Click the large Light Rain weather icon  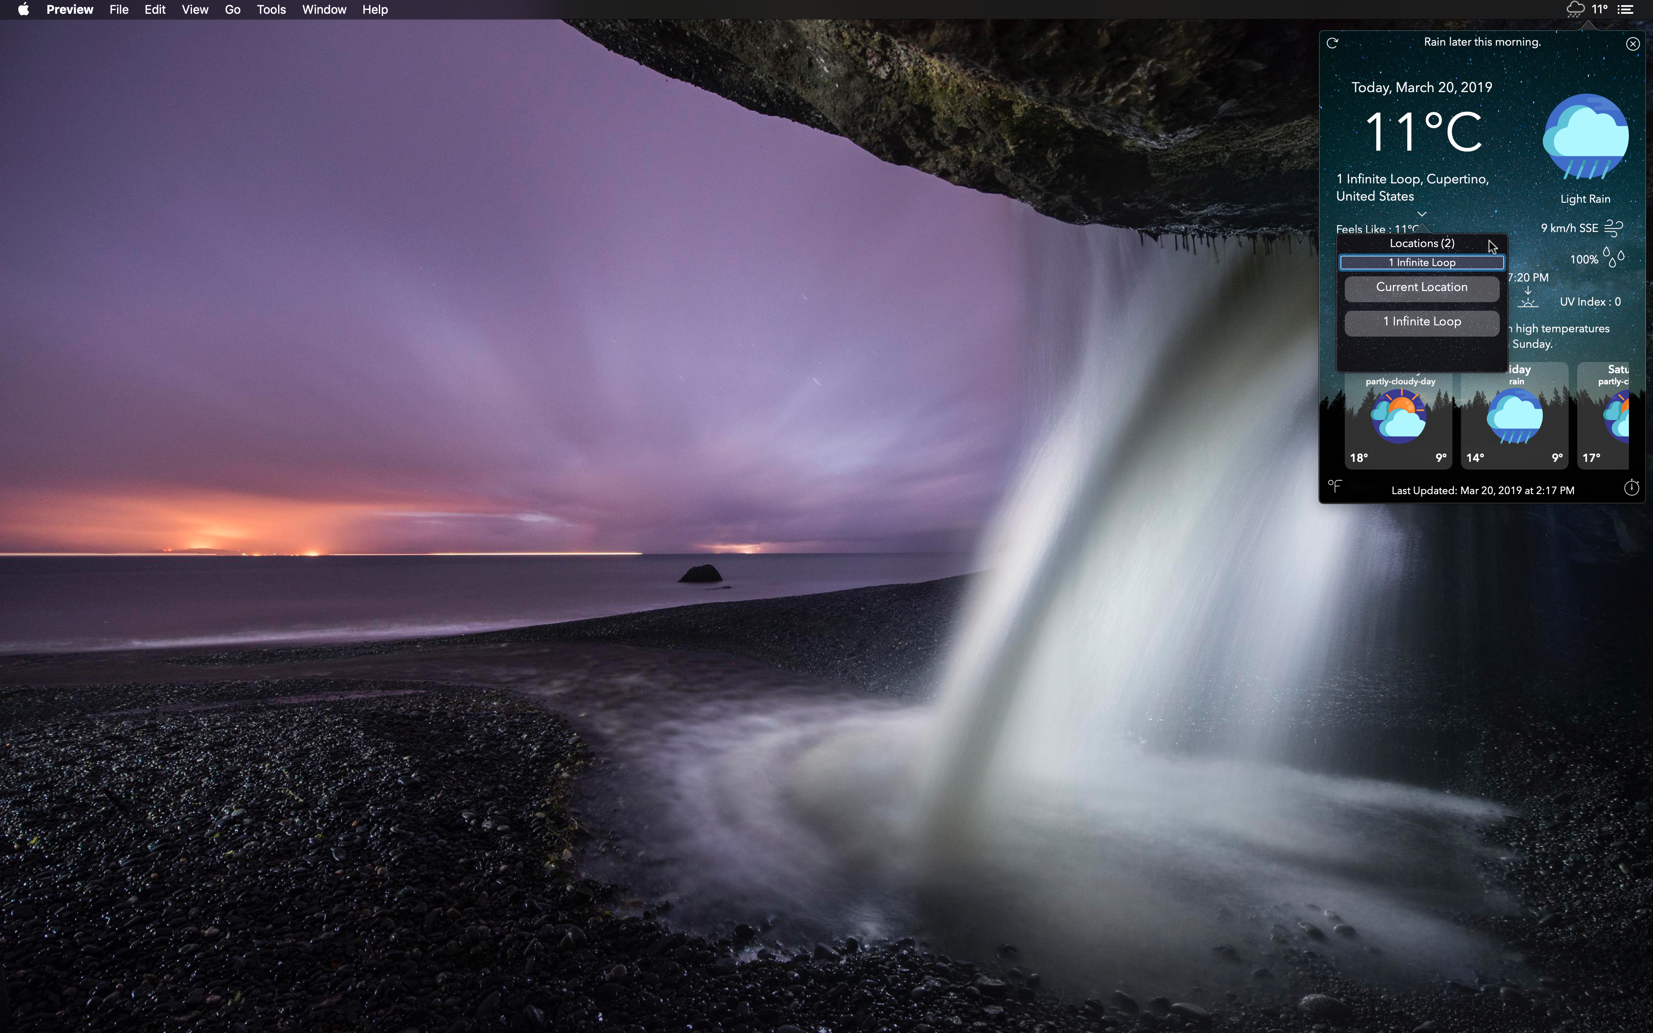coord(1585,136)
